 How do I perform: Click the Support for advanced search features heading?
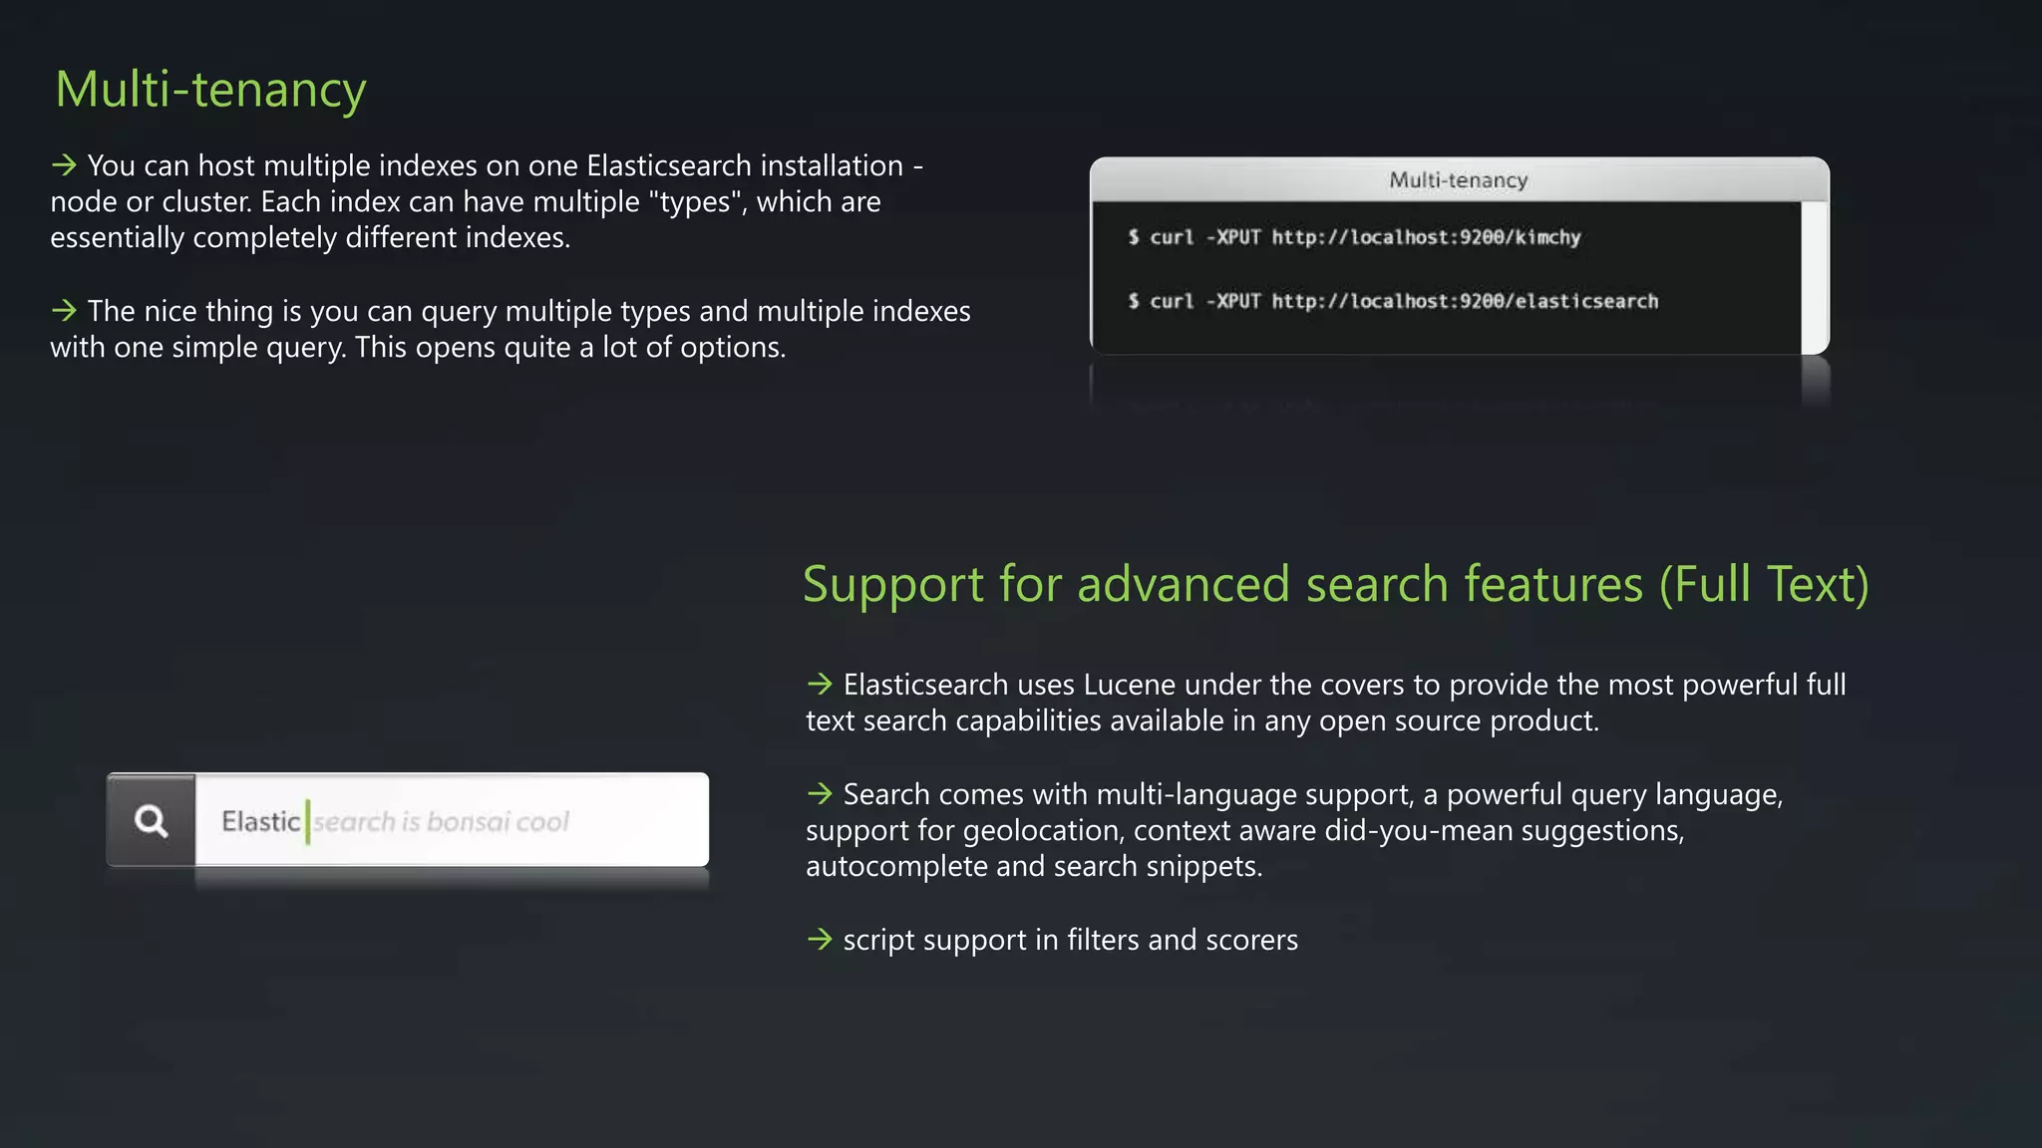(x=1336, y=584)
